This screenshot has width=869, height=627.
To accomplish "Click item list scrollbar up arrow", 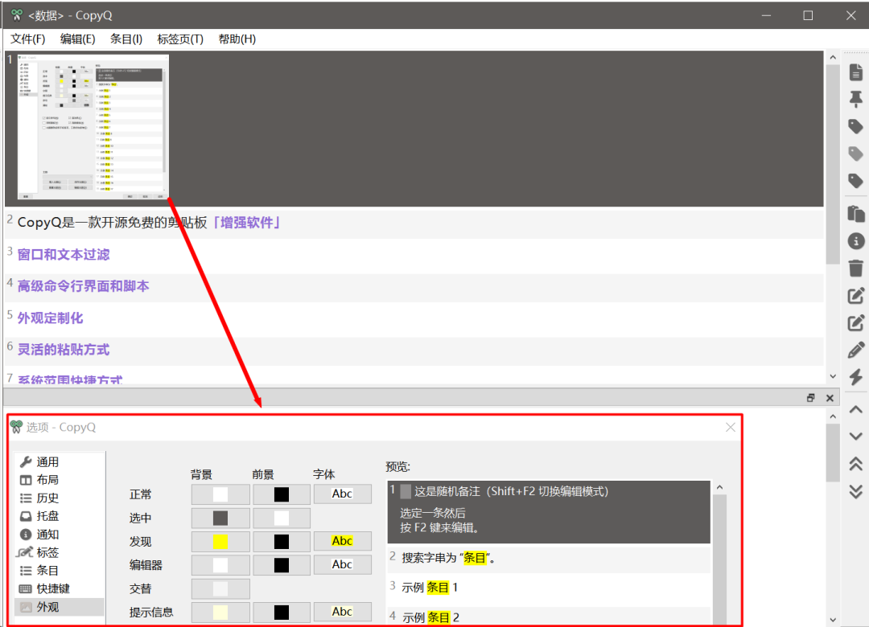I will 833,58.
